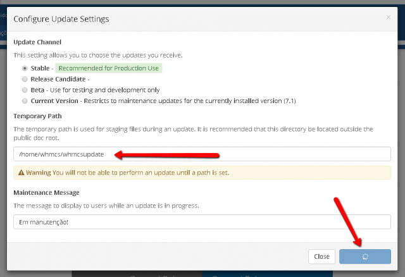Click the Current Version restriction label
The image size is (405, 277).
tap(163, 101)
